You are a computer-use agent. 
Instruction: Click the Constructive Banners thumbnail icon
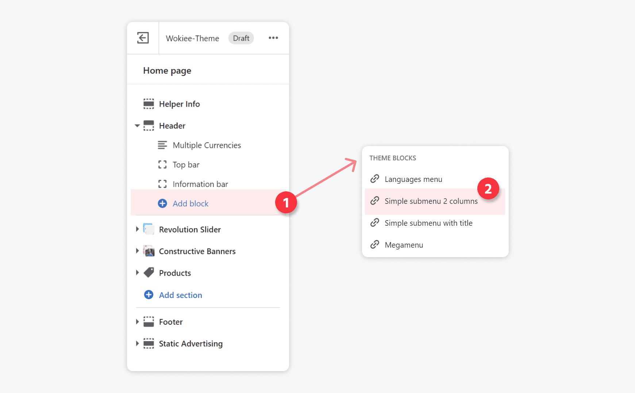click(x=149, y=251)
